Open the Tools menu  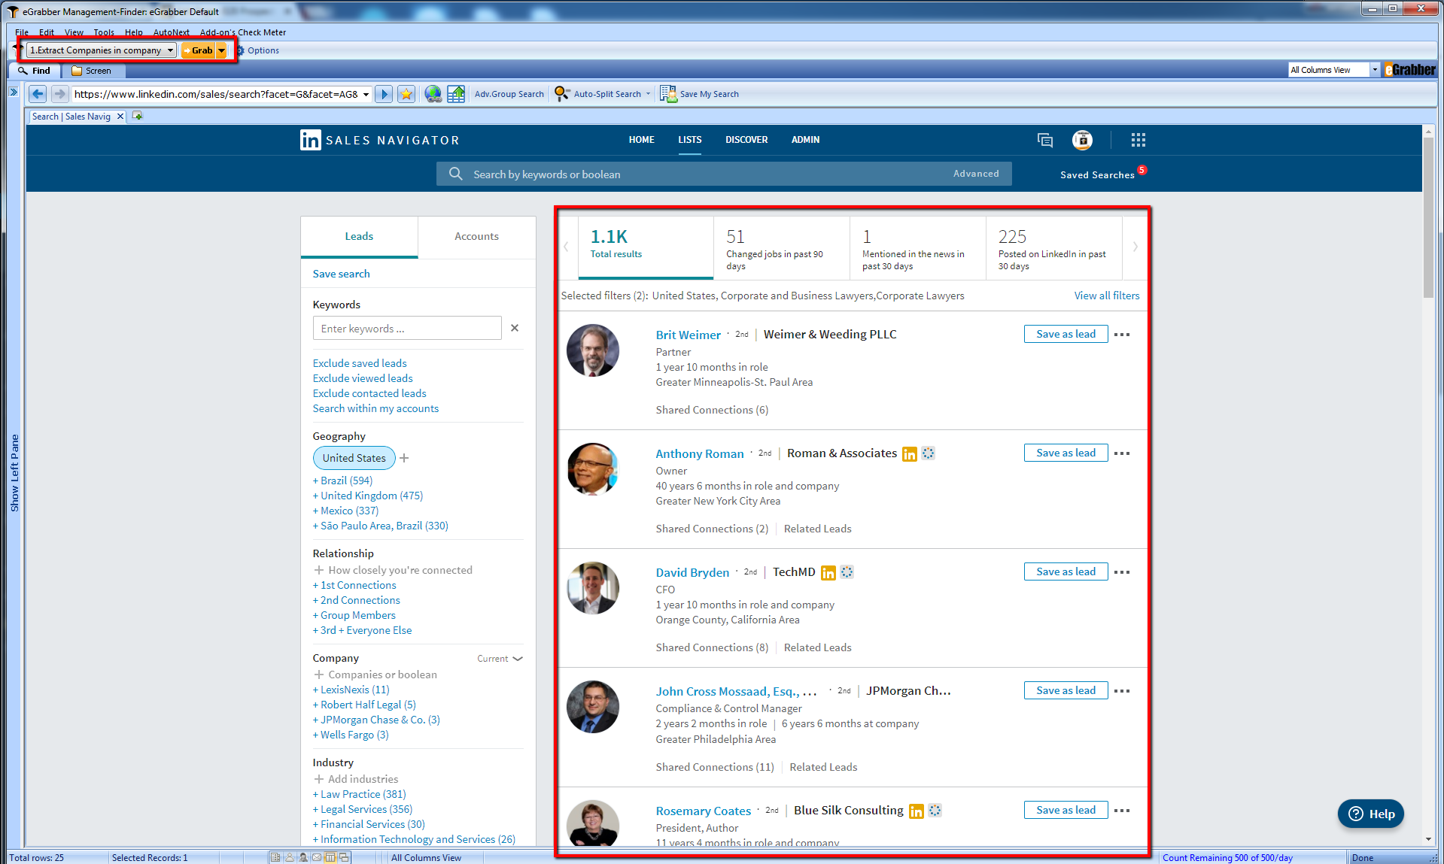coord(104,32)
